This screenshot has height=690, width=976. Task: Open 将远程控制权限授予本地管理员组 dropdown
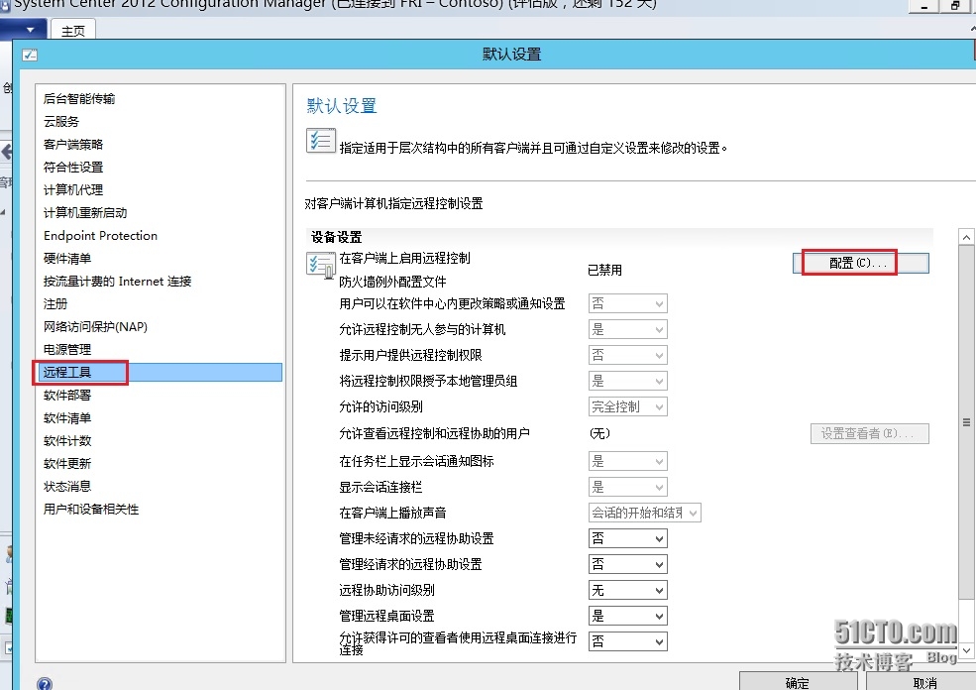[627, 381]
